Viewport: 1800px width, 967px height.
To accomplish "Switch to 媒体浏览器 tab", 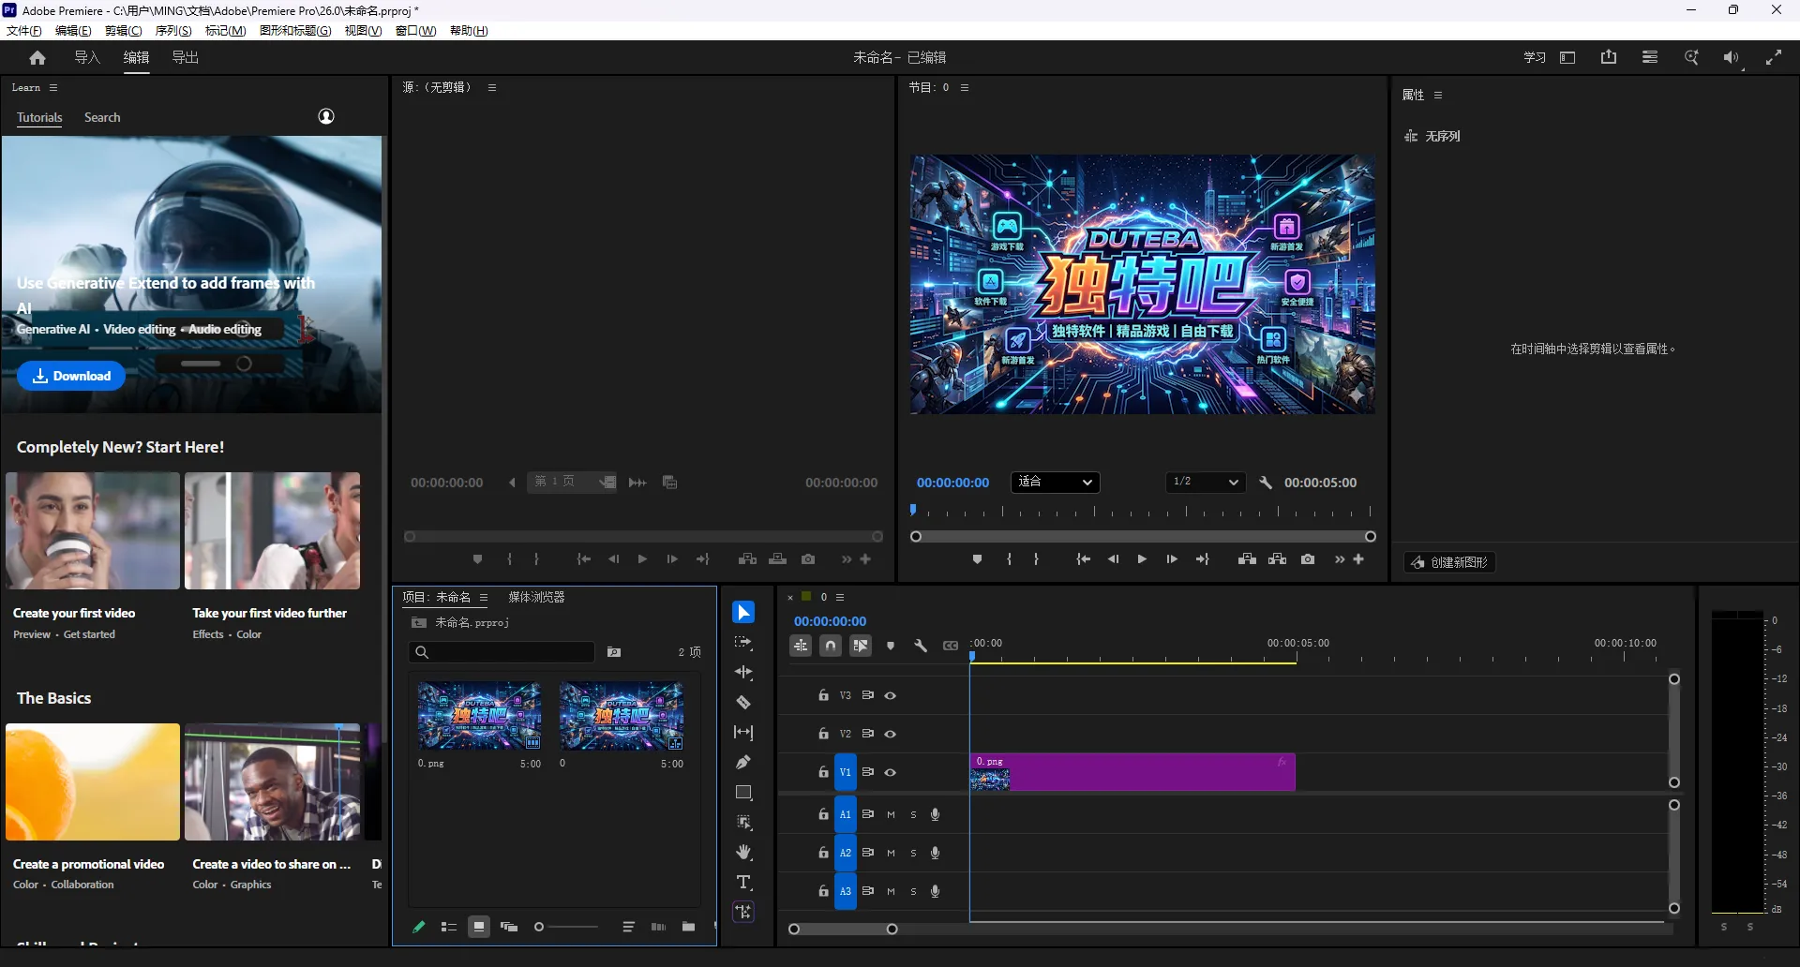I will coord(536,597).
